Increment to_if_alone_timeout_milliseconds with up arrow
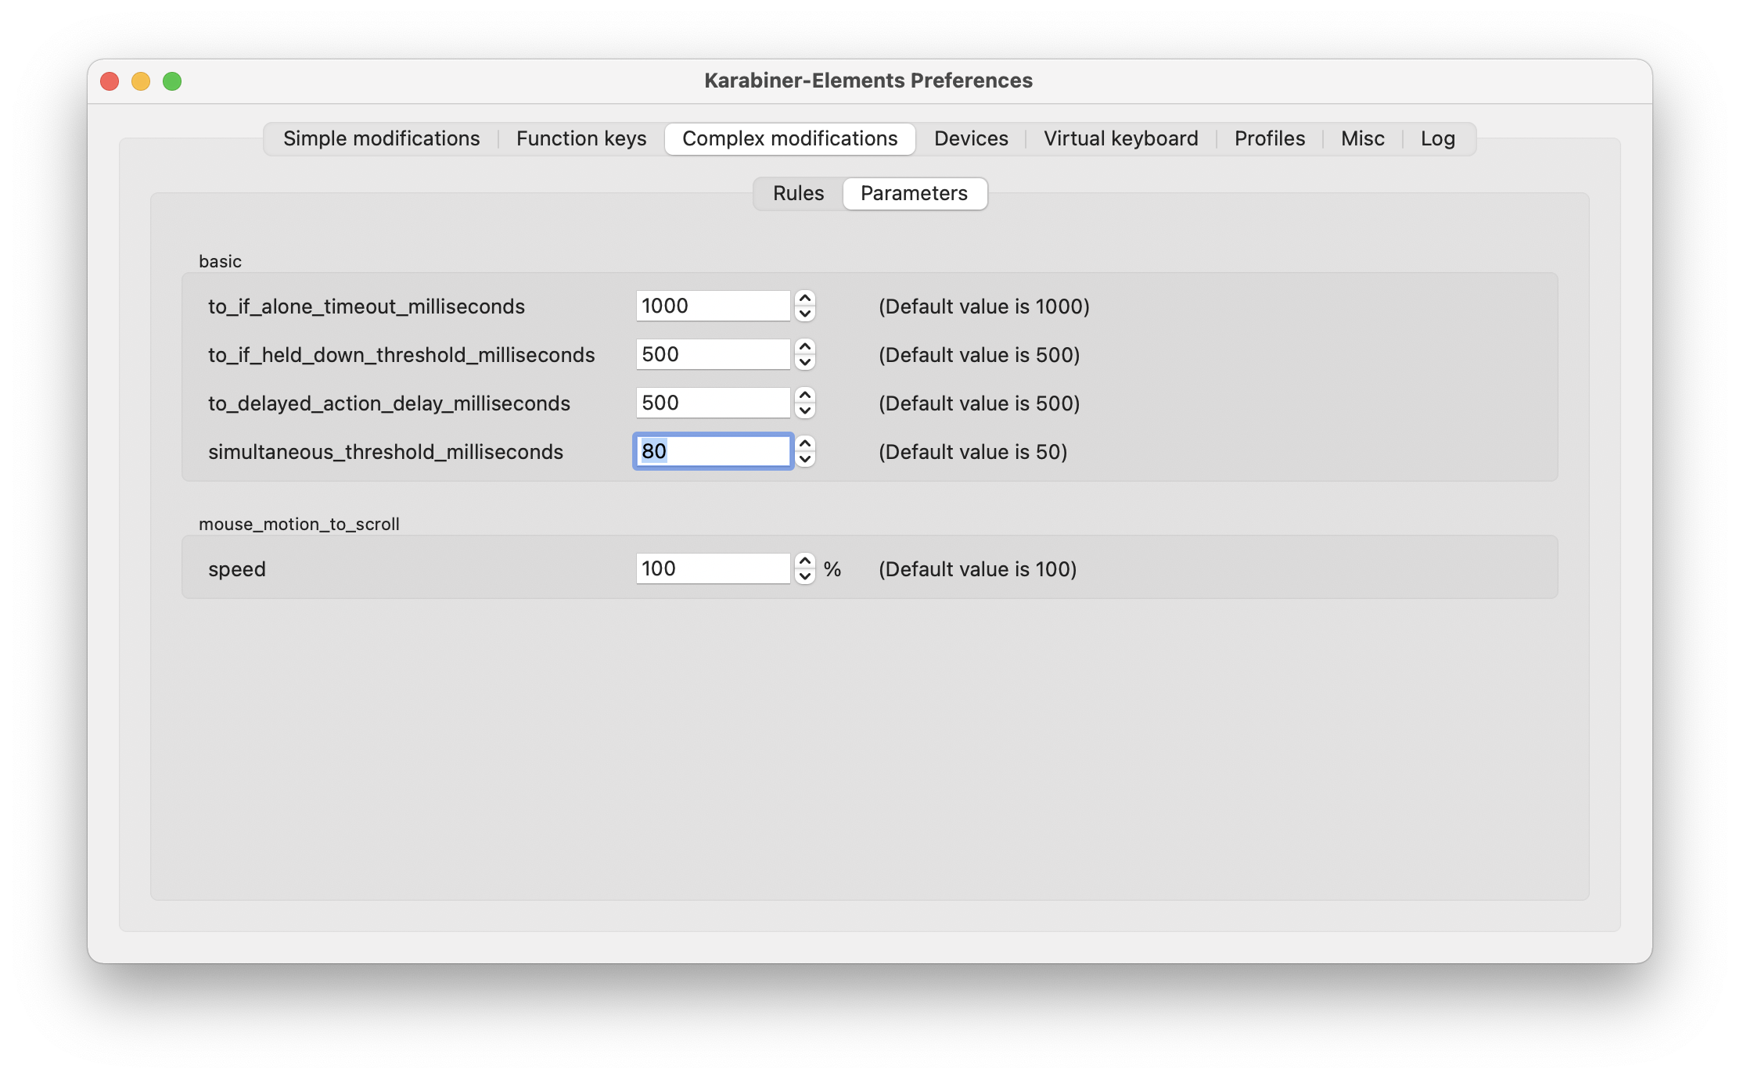Image resolution: width=1740 pixels, height=1079 pixels. pyautogui.click(x=804, y=299)
